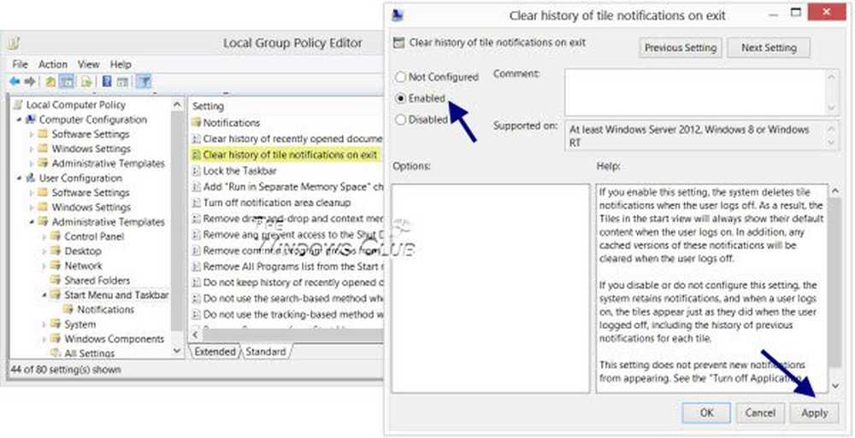Select the Not Configured radio button

tap(401, 77)
